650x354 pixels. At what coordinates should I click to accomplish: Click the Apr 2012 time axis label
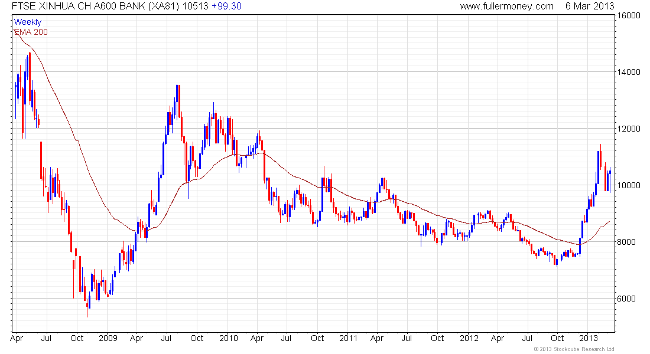[x=498, y=339]
